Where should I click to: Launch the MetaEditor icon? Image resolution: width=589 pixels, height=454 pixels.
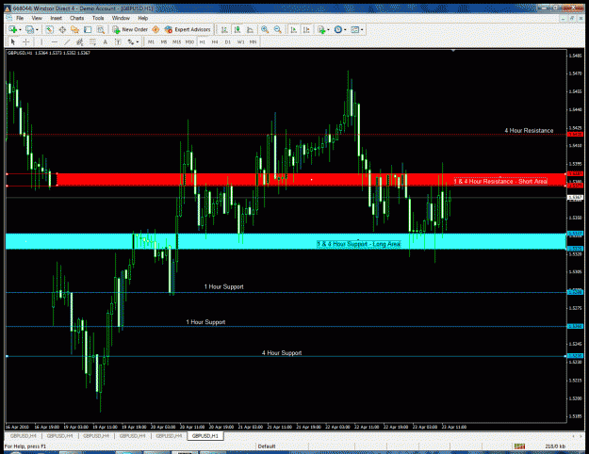click(155, 29)
